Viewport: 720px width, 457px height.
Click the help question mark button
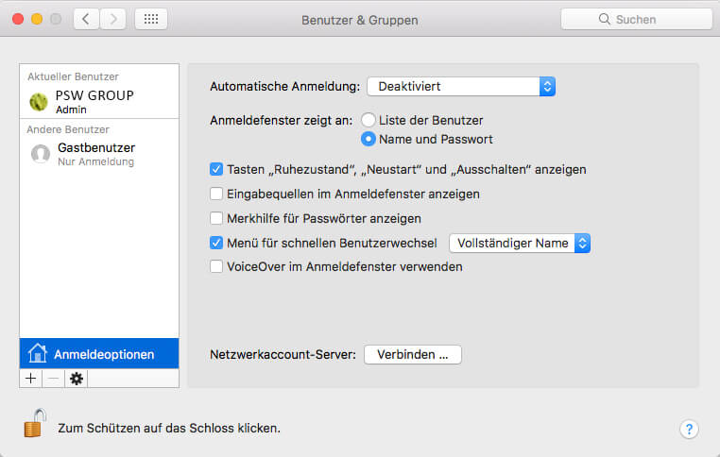point(689,429)
